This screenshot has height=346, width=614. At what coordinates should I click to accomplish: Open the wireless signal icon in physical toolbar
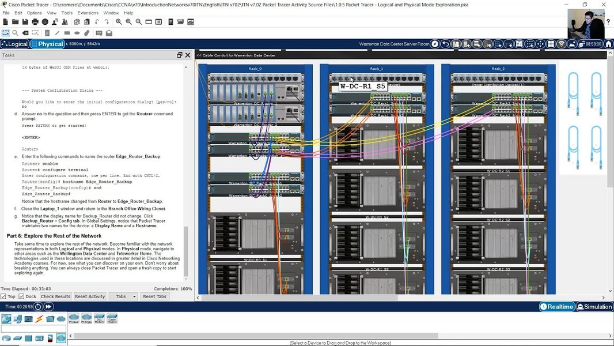point(561,44)
